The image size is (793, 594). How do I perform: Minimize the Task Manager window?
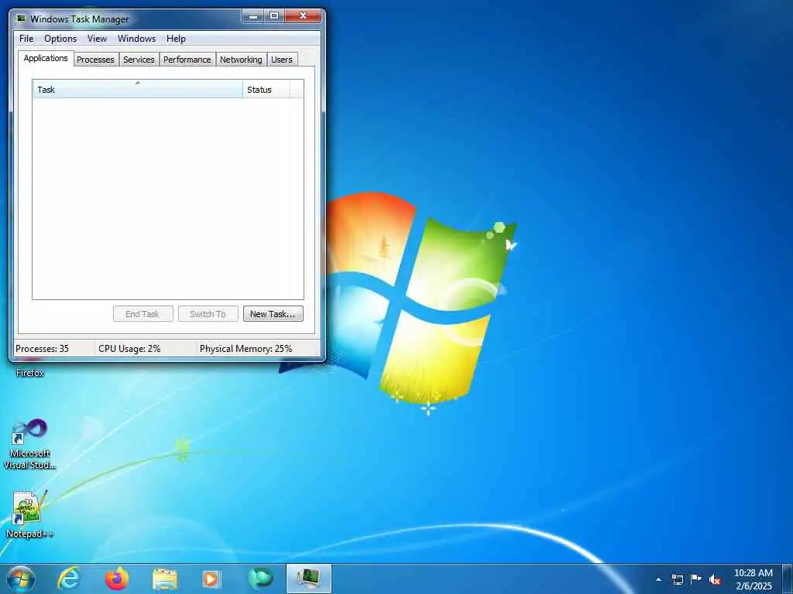pyautogui.click(x=253, y=15)
